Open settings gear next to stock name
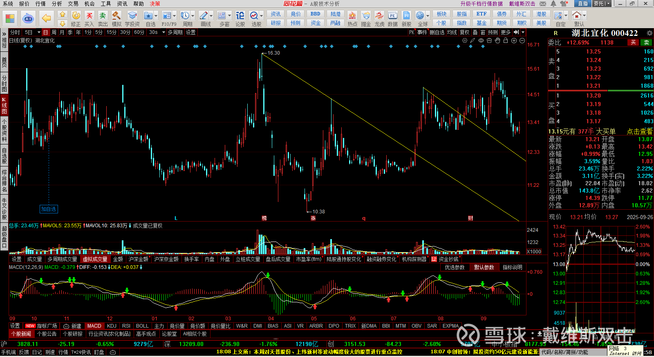 (x=650, y=33)
